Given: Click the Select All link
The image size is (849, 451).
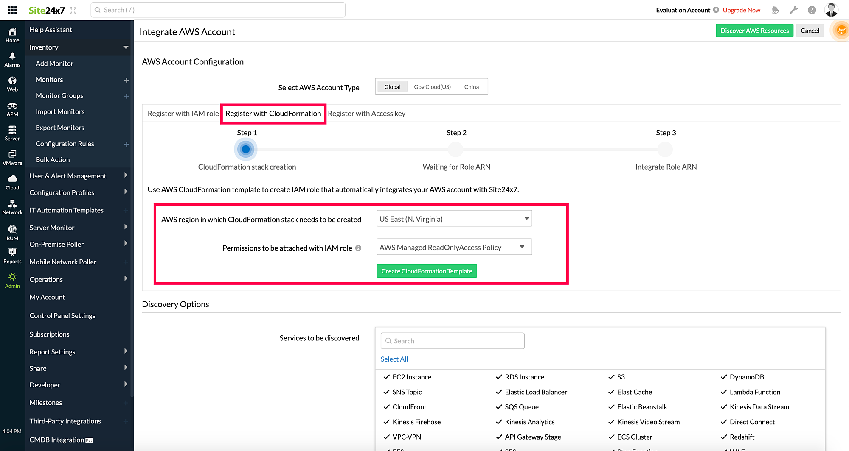Looking at the screenshot, I should [394, 359].
